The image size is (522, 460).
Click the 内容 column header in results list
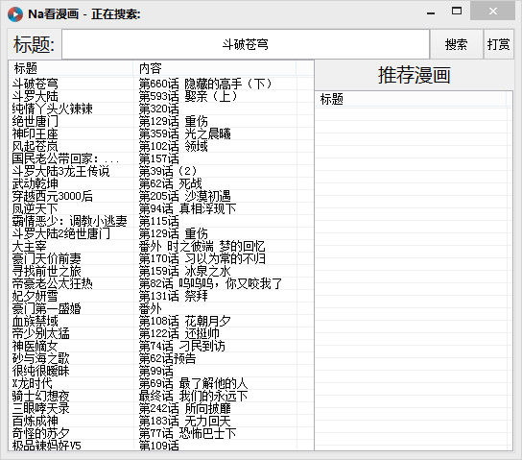tap(215, 68)
